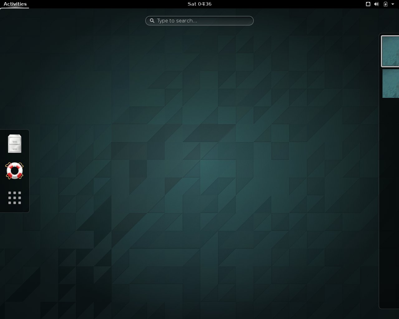Click the battery charging indicator

pyautogui.click(x=386, y=4)
